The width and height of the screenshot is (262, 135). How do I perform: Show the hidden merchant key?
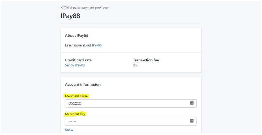69,130
